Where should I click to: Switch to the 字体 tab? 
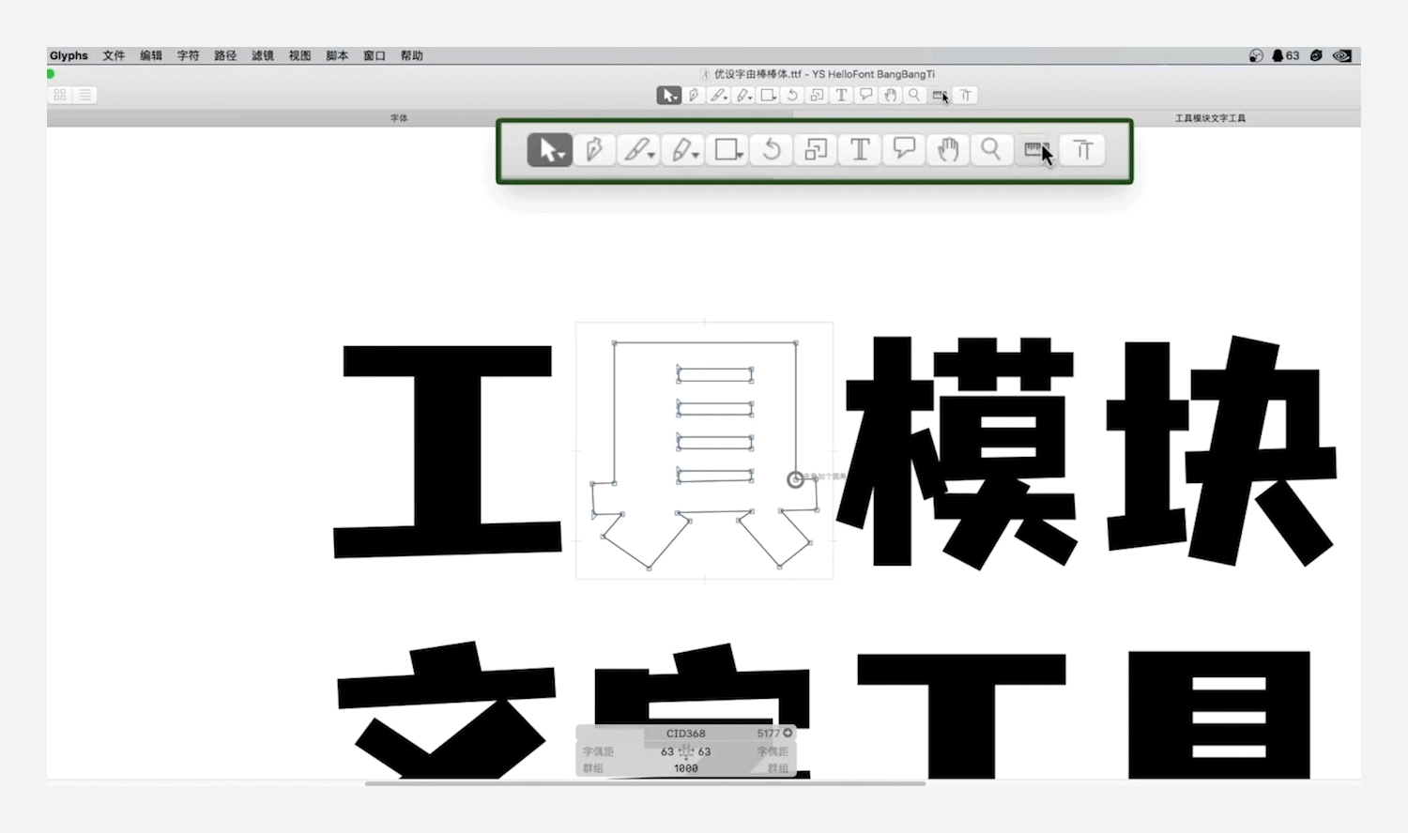click(x=399, y=118)
